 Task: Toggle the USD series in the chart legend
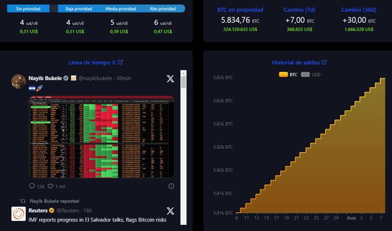(x=311, y=75)
